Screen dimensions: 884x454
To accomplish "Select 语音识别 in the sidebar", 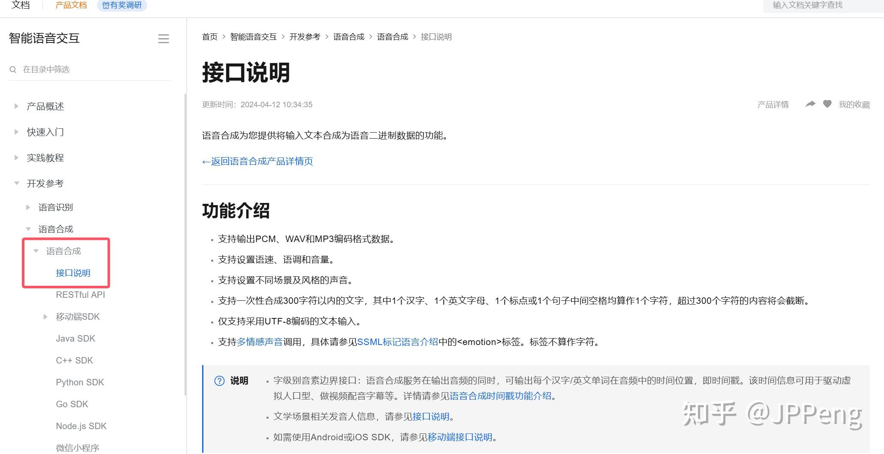I will [x=56, y=208].
